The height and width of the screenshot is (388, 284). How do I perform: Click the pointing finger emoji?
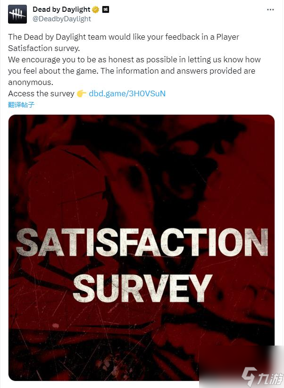[82, 93]
